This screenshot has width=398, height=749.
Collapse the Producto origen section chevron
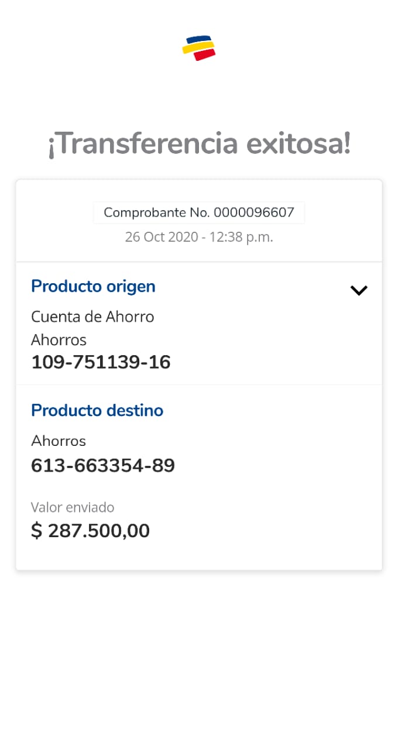(358, 290)
